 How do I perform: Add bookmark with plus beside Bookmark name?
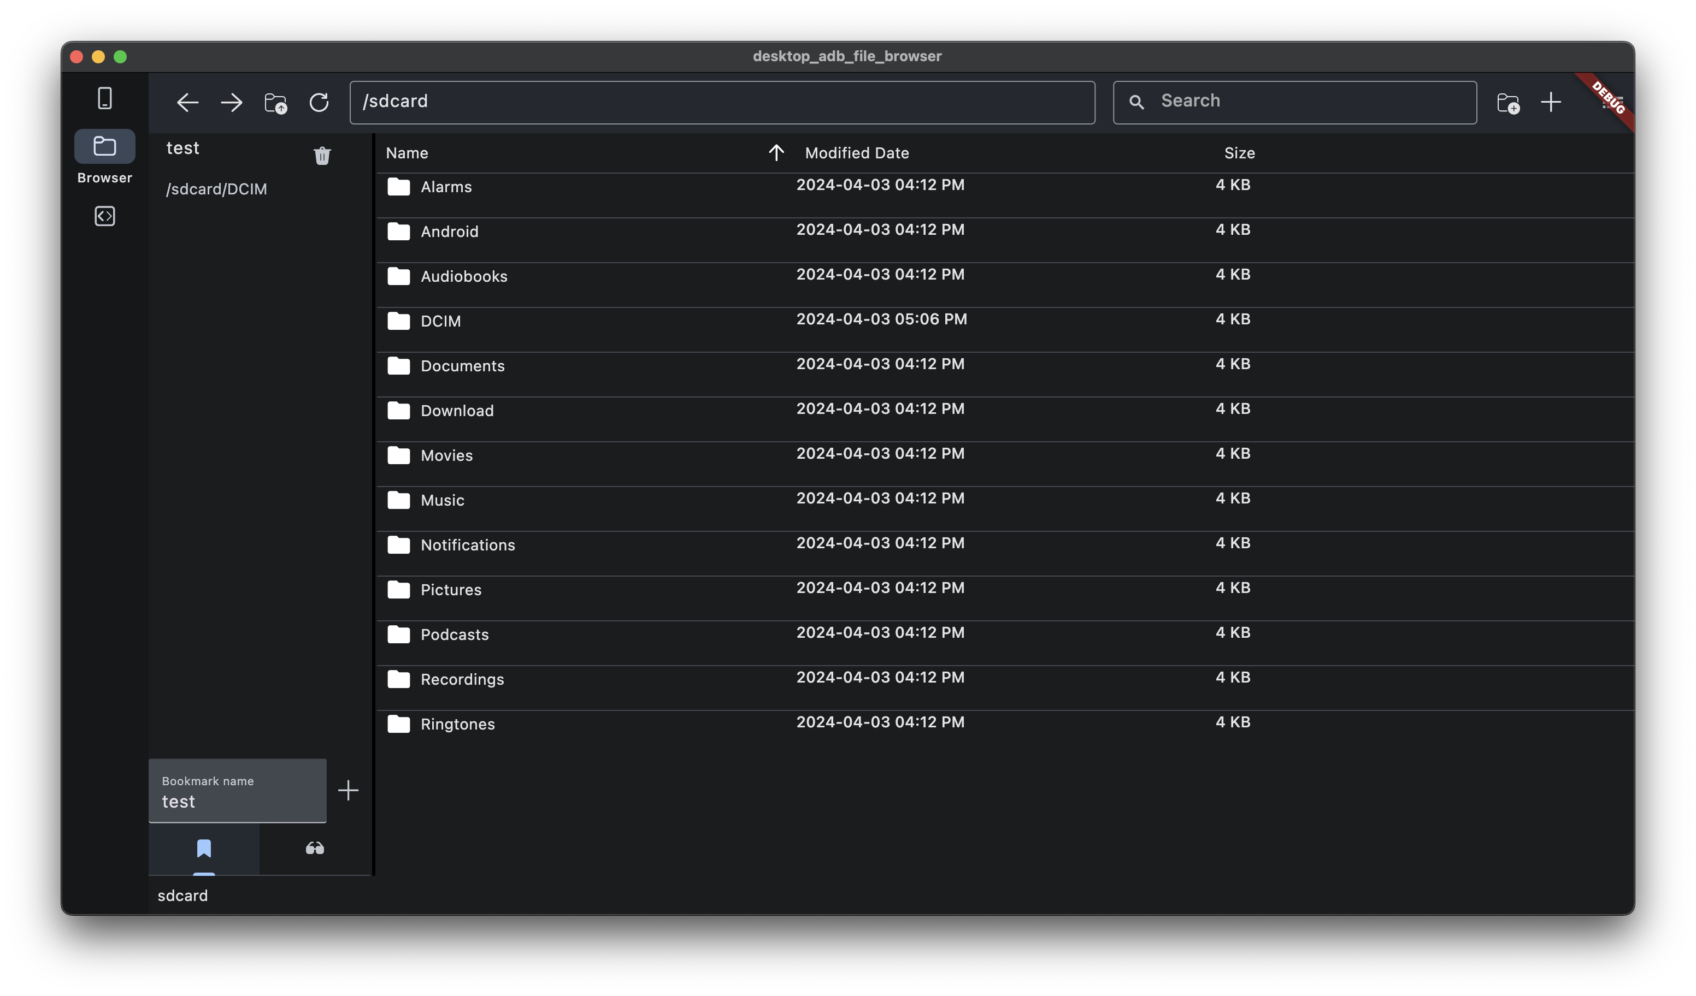[348, 790]
